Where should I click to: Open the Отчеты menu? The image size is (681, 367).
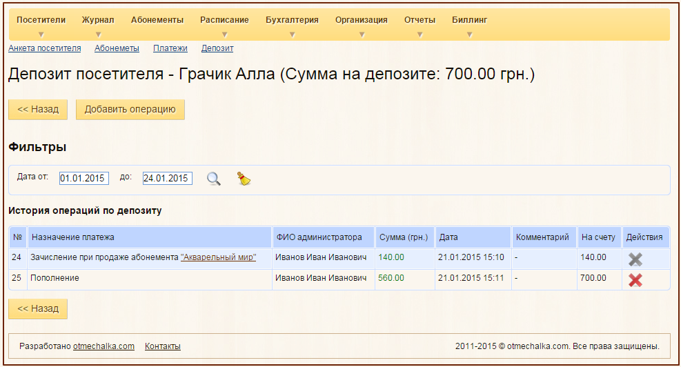pyautogui.click(x=420, y=21)
